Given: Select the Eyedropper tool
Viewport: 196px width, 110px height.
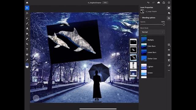Looking at the screenshot, I should [x=27, y=60].
